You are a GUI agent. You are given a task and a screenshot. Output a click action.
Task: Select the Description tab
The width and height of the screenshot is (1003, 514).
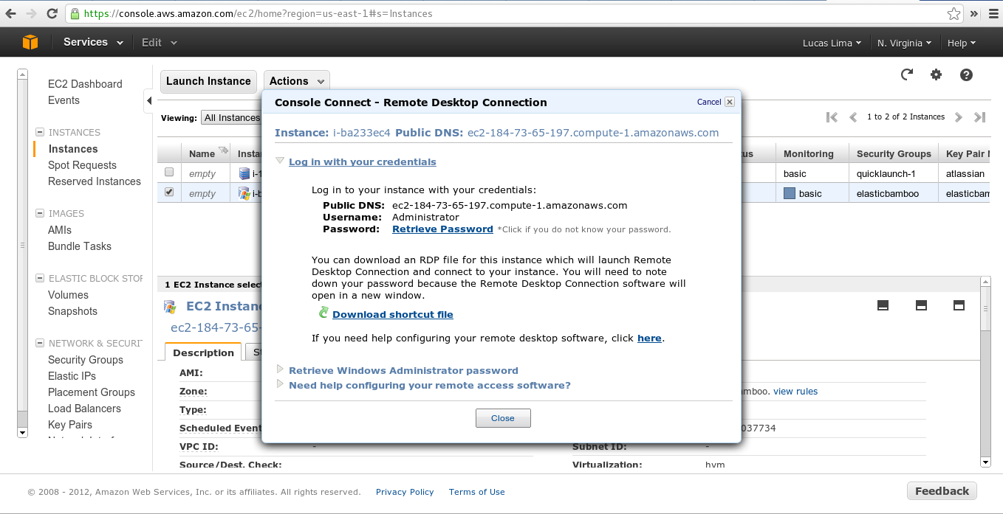[x=203, y=352]
